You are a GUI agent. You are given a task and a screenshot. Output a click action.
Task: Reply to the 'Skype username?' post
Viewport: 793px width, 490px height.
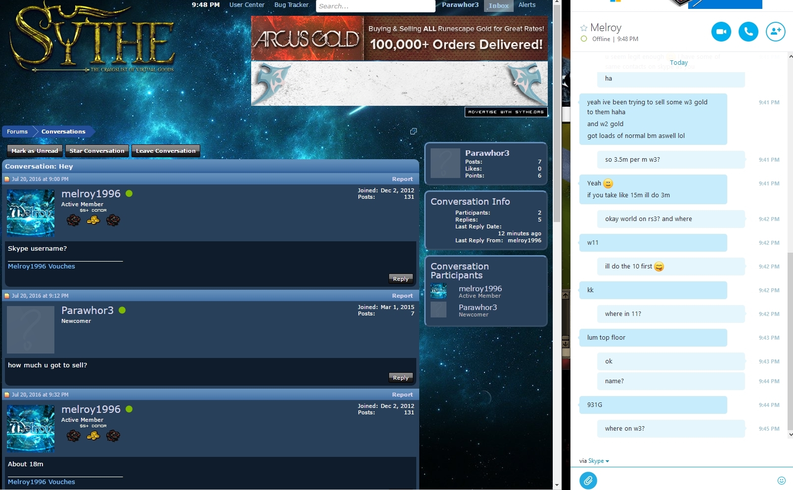(x=400, y=279)
